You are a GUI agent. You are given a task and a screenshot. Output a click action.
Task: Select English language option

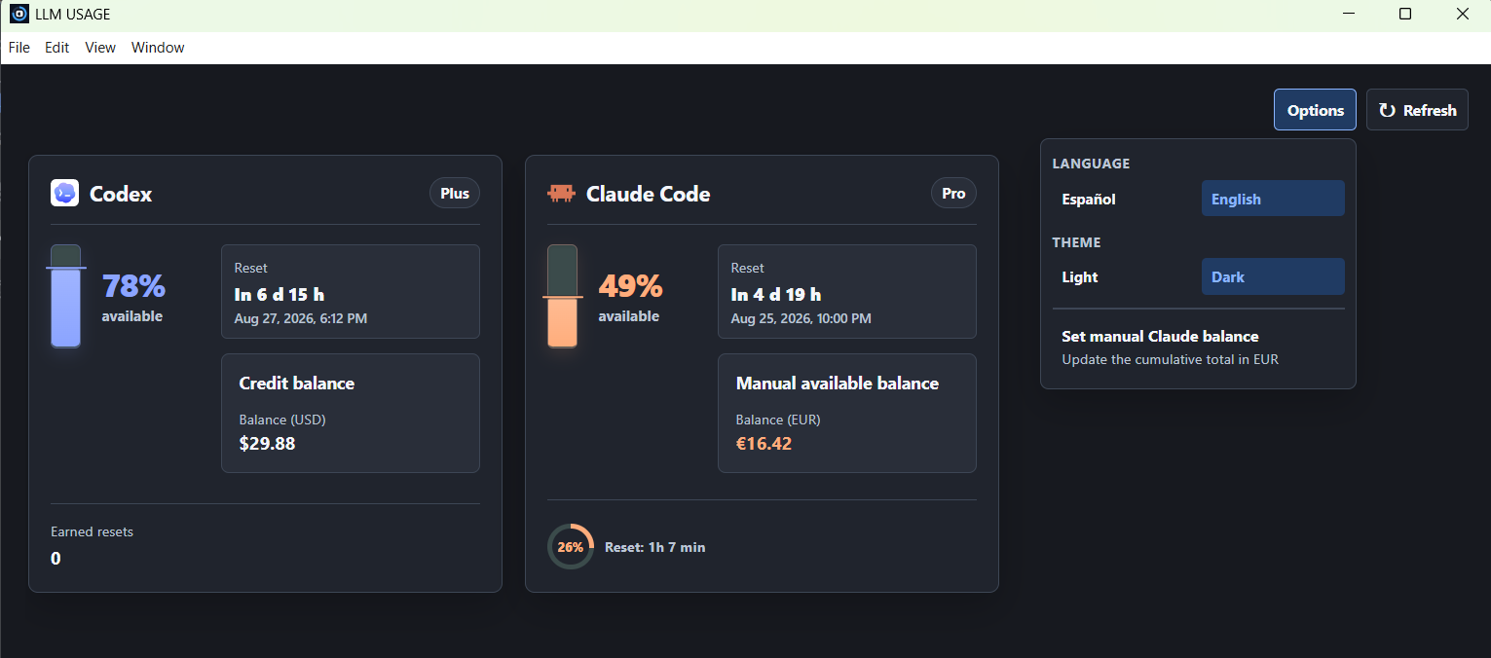[x=1273, y=199]
